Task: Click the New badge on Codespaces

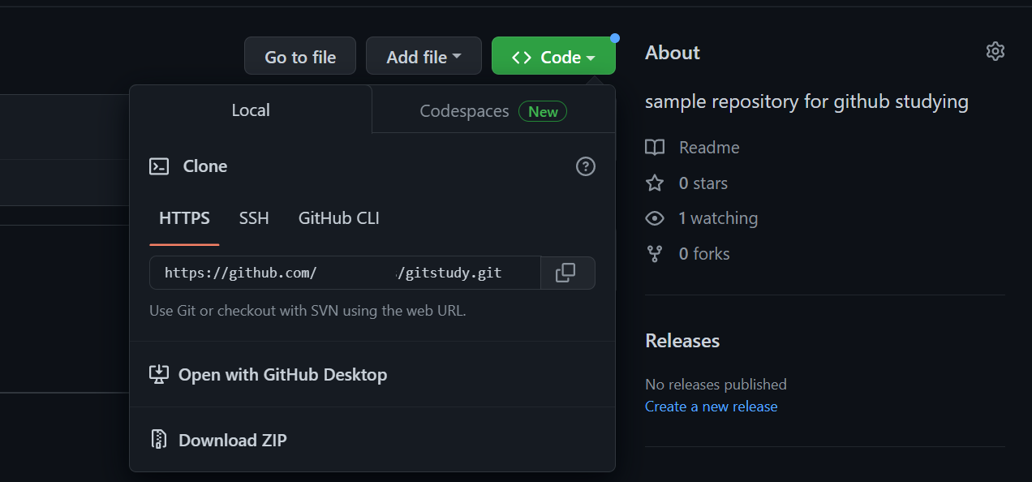Action: pyautogui.click(x=543, y=111)
